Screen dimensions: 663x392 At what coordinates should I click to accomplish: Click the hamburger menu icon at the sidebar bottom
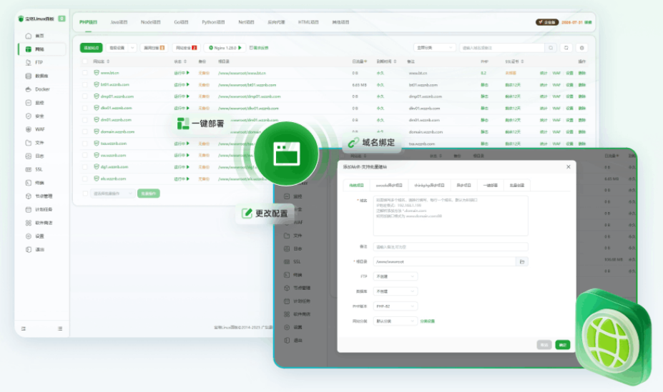[x=60, y=328]
